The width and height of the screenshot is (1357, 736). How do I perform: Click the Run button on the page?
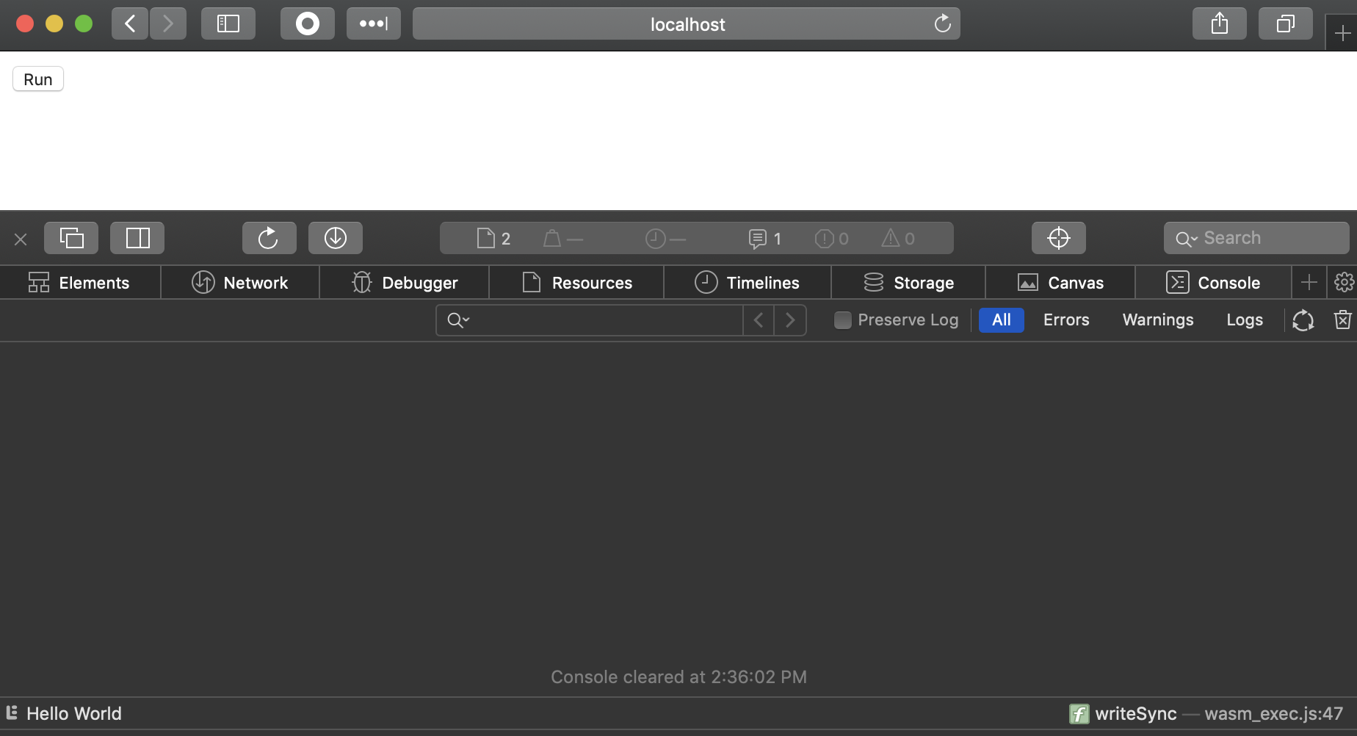[38, 79]
